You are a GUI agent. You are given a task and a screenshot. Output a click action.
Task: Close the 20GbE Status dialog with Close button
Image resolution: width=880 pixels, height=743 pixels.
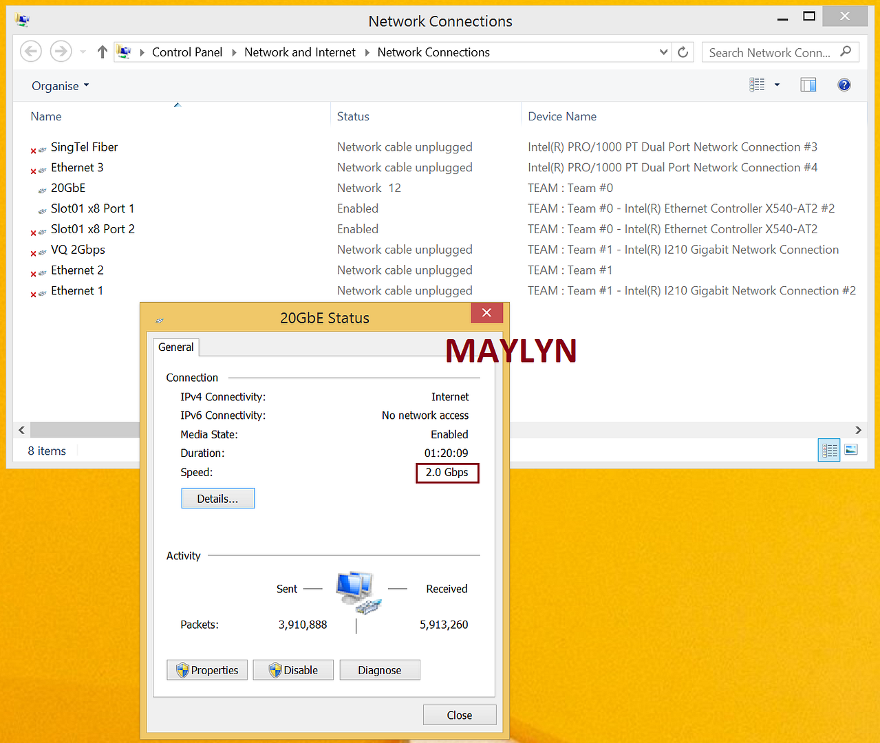(x=460, y=715)
